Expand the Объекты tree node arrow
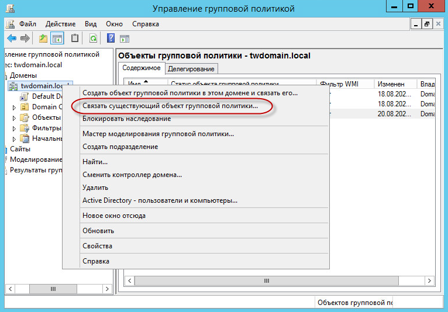Screen dimensions: 448x312 [15, 118]
